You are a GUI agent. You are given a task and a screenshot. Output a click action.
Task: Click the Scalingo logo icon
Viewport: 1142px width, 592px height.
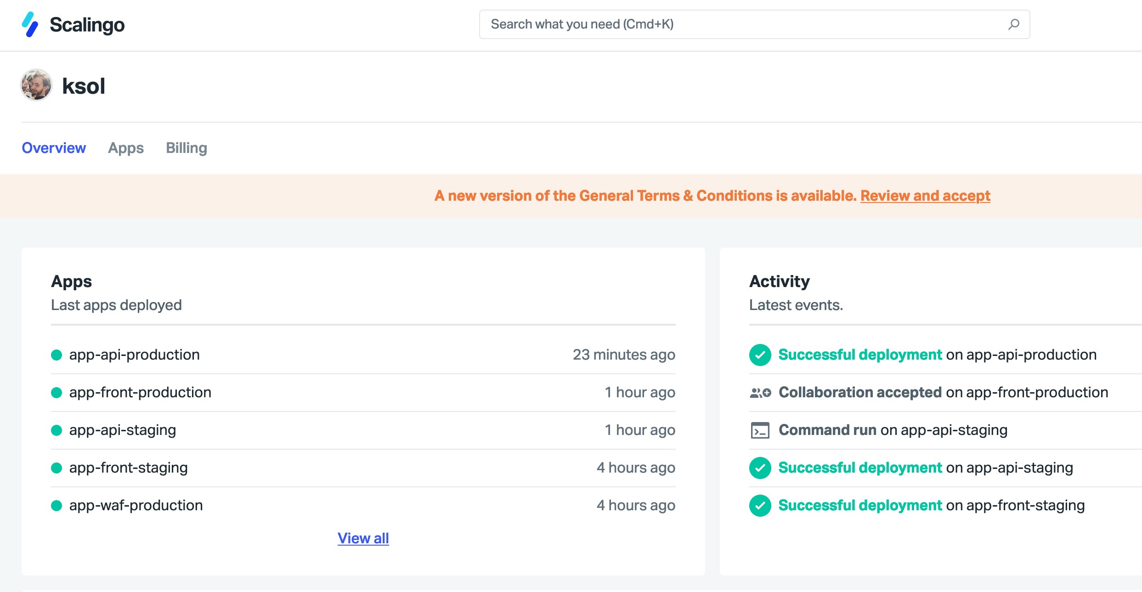tap(30, 24)
